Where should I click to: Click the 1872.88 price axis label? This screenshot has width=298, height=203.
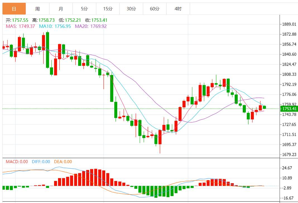[289, 34]
